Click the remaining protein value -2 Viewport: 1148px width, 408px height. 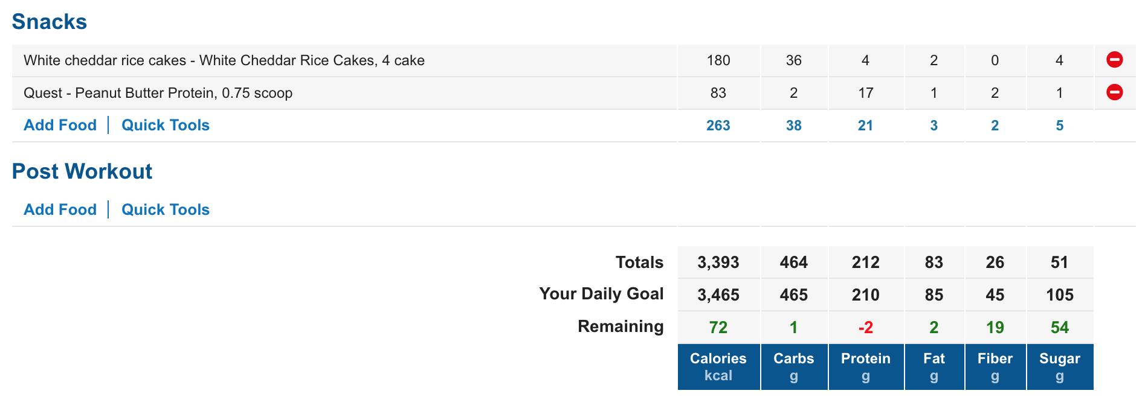coord(866,327)
